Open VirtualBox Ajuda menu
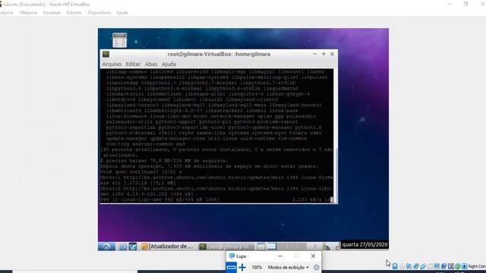The height and width of the screenshot is (273, 486). pyautogui.click(x=122, y=13)
